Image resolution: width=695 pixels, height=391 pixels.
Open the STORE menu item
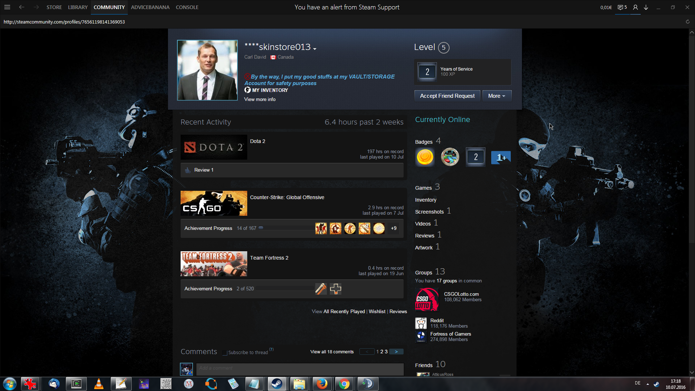pos(54,7)
